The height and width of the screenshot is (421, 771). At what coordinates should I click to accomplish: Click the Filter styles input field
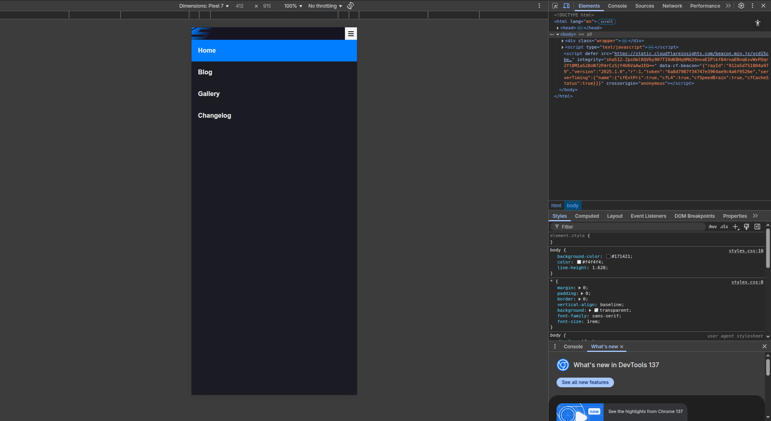[628, 227]
